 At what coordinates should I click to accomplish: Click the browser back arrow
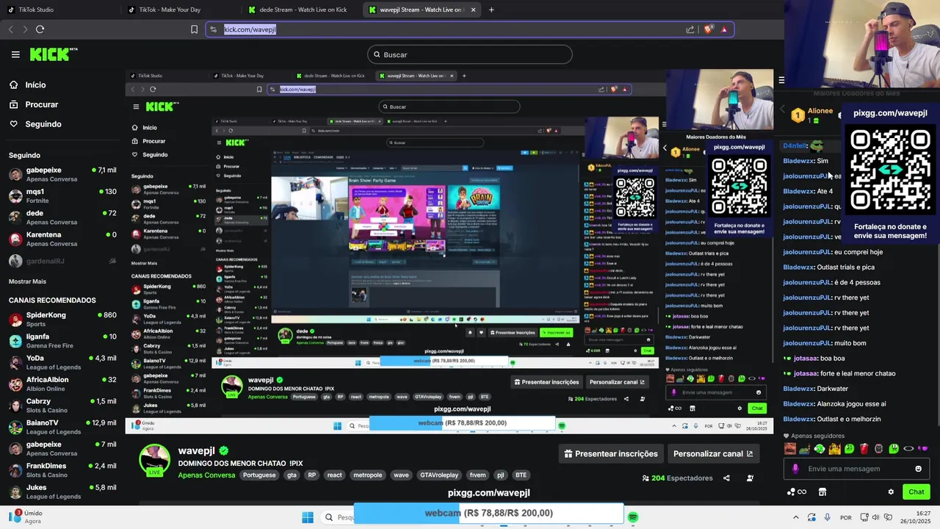point(10,29)
